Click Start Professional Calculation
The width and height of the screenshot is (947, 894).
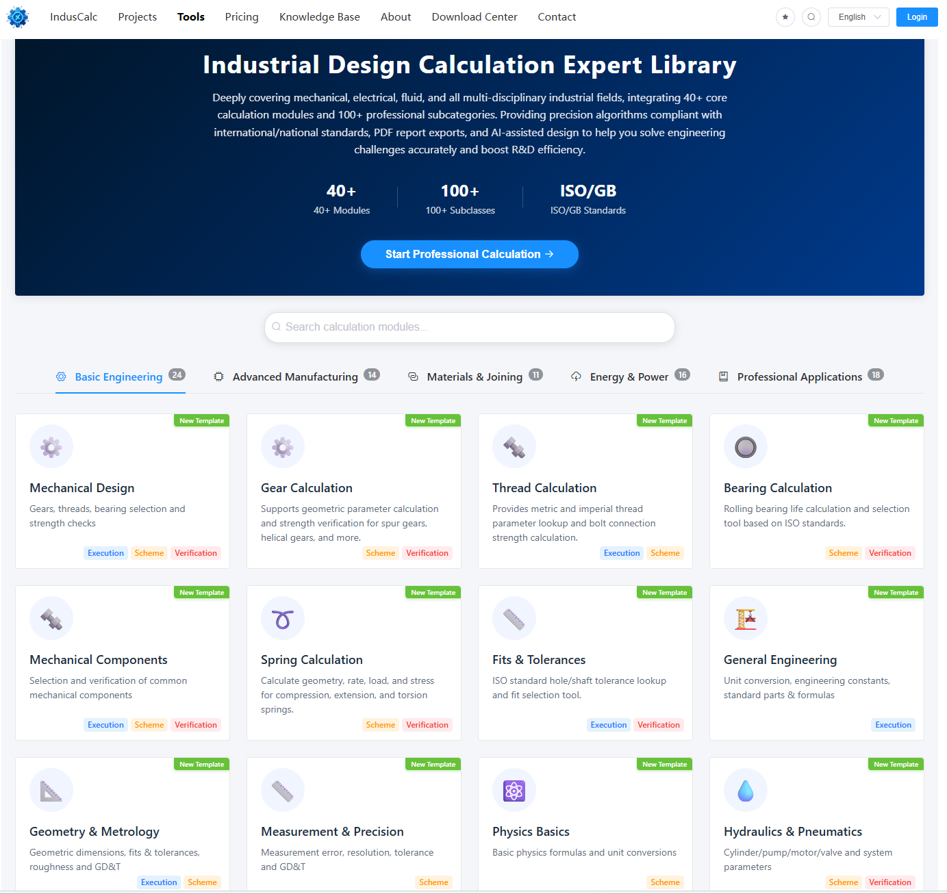click(x=469, y=254)
